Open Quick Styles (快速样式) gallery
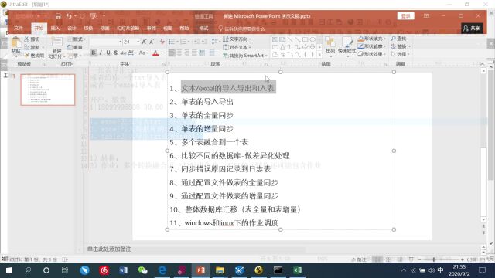Image resolution: width=495 pixels, height=278 pixels. coord(347,46)
